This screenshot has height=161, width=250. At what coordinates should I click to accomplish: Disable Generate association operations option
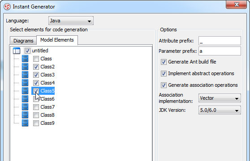(164, 85)
